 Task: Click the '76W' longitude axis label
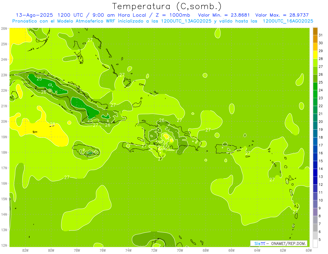[x=102, y=250]
